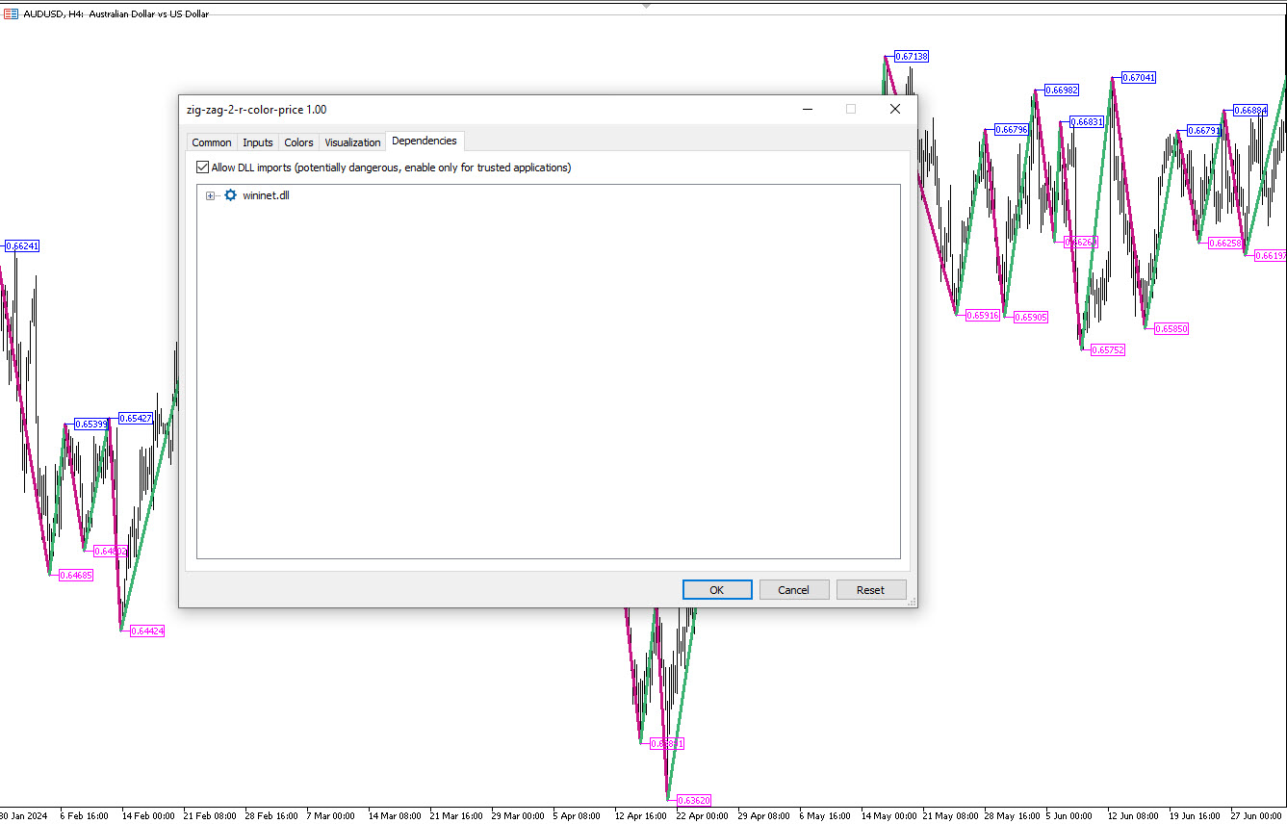
Task: Click the 0.65850 price label
Action: pyautogui.click(x=1171, y=329)
